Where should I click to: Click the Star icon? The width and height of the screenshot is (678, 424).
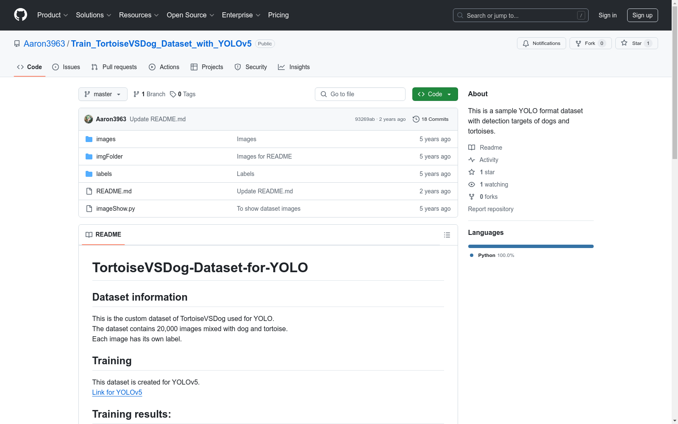pos(624,43)
